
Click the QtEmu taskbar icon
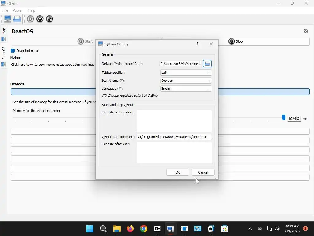point(170,229)
